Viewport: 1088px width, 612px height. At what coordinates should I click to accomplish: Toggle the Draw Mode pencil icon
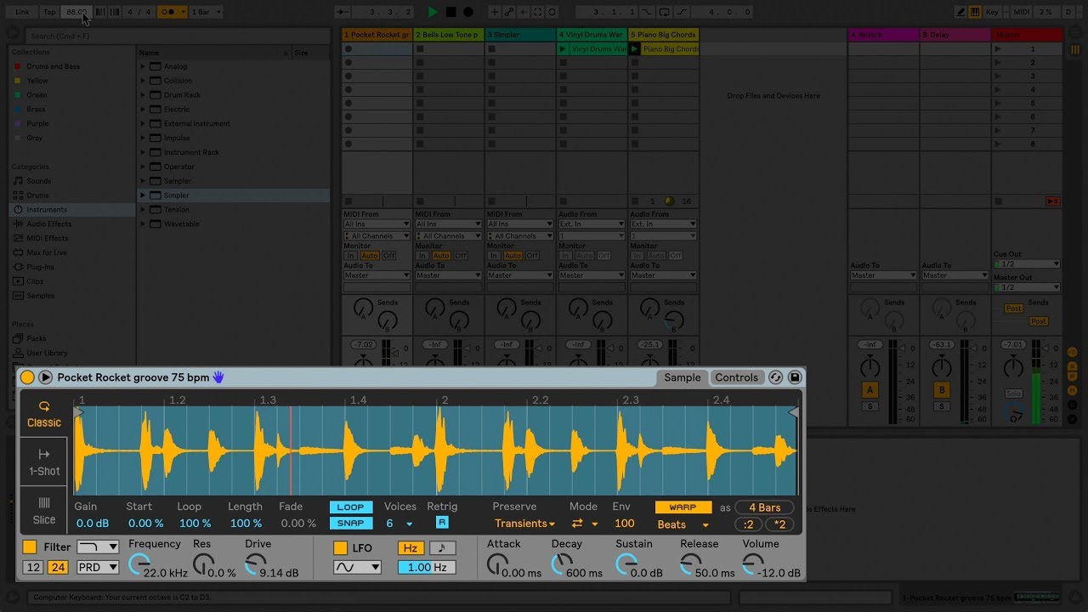(960, 12)
